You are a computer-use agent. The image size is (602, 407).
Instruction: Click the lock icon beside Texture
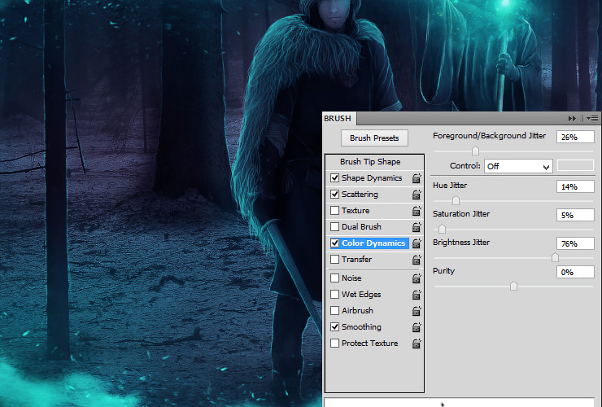pos(417,211)
